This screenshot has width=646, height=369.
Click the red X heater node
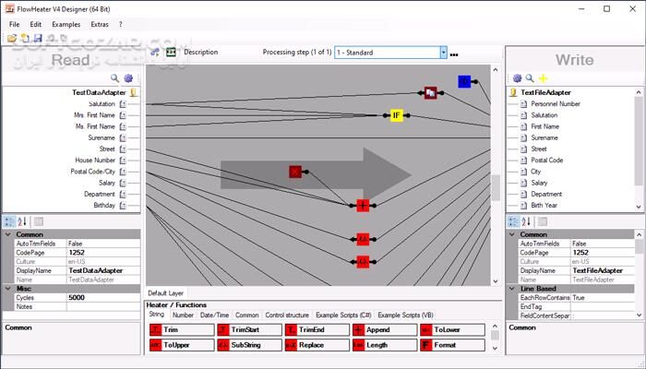(295, 172)
